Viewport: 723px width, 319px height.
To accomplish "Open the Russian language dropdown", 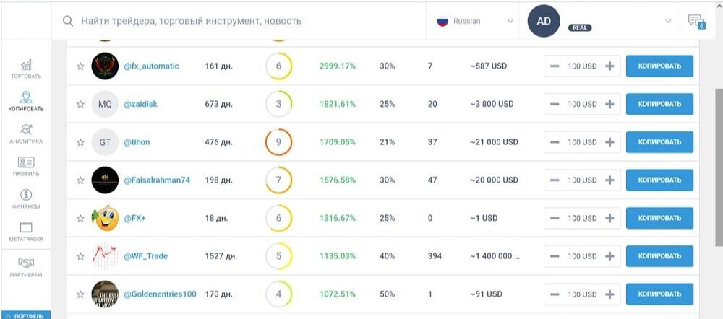I will click(x=476, y=21).
